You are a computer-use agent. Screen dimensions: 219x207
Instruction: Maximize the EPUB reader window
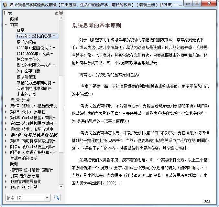click(197, 4)
